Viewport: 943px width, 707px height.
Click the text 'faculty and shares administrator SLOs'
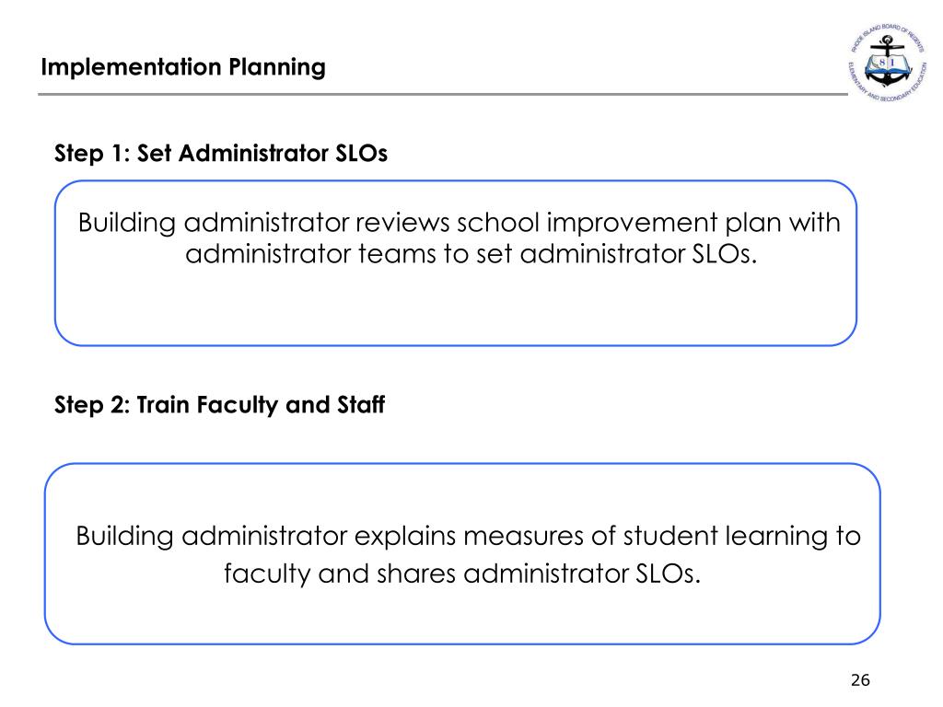click(x=460, y=573)
